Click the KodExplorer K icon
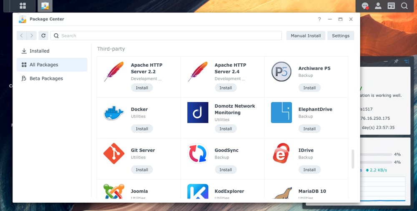 coord(198,191)
